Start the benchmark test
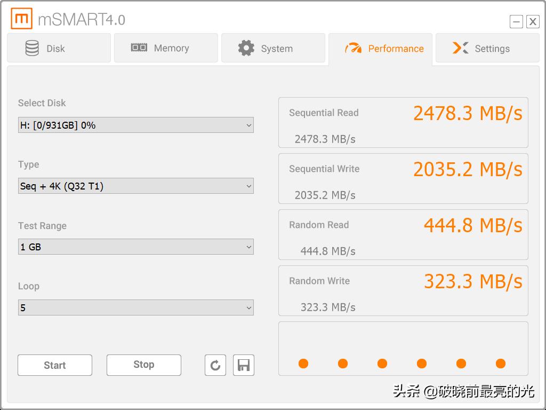 click(55, 365)
